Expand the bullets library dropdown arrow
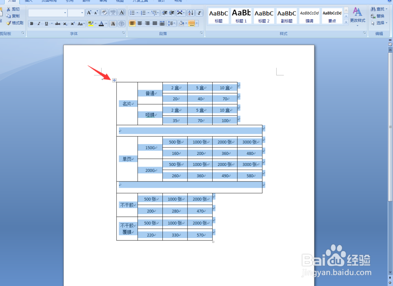Image resolution: width=393 pixels, height=286 pixels. pos(137,13)
